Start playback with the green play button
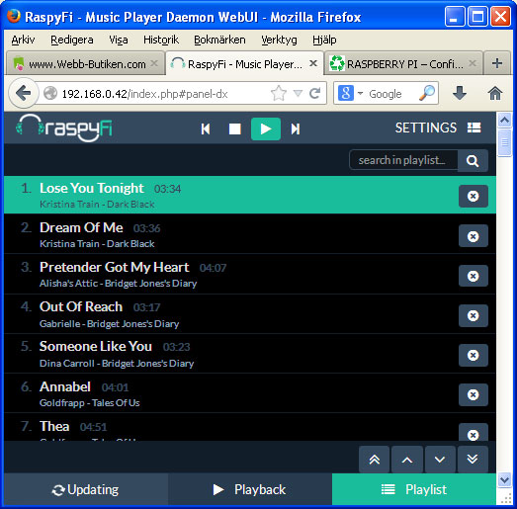517x509 pixels. click(x=266, y=128)
